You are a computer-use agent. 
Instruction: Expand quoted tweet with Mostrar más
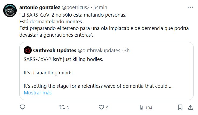coord(38,93)
